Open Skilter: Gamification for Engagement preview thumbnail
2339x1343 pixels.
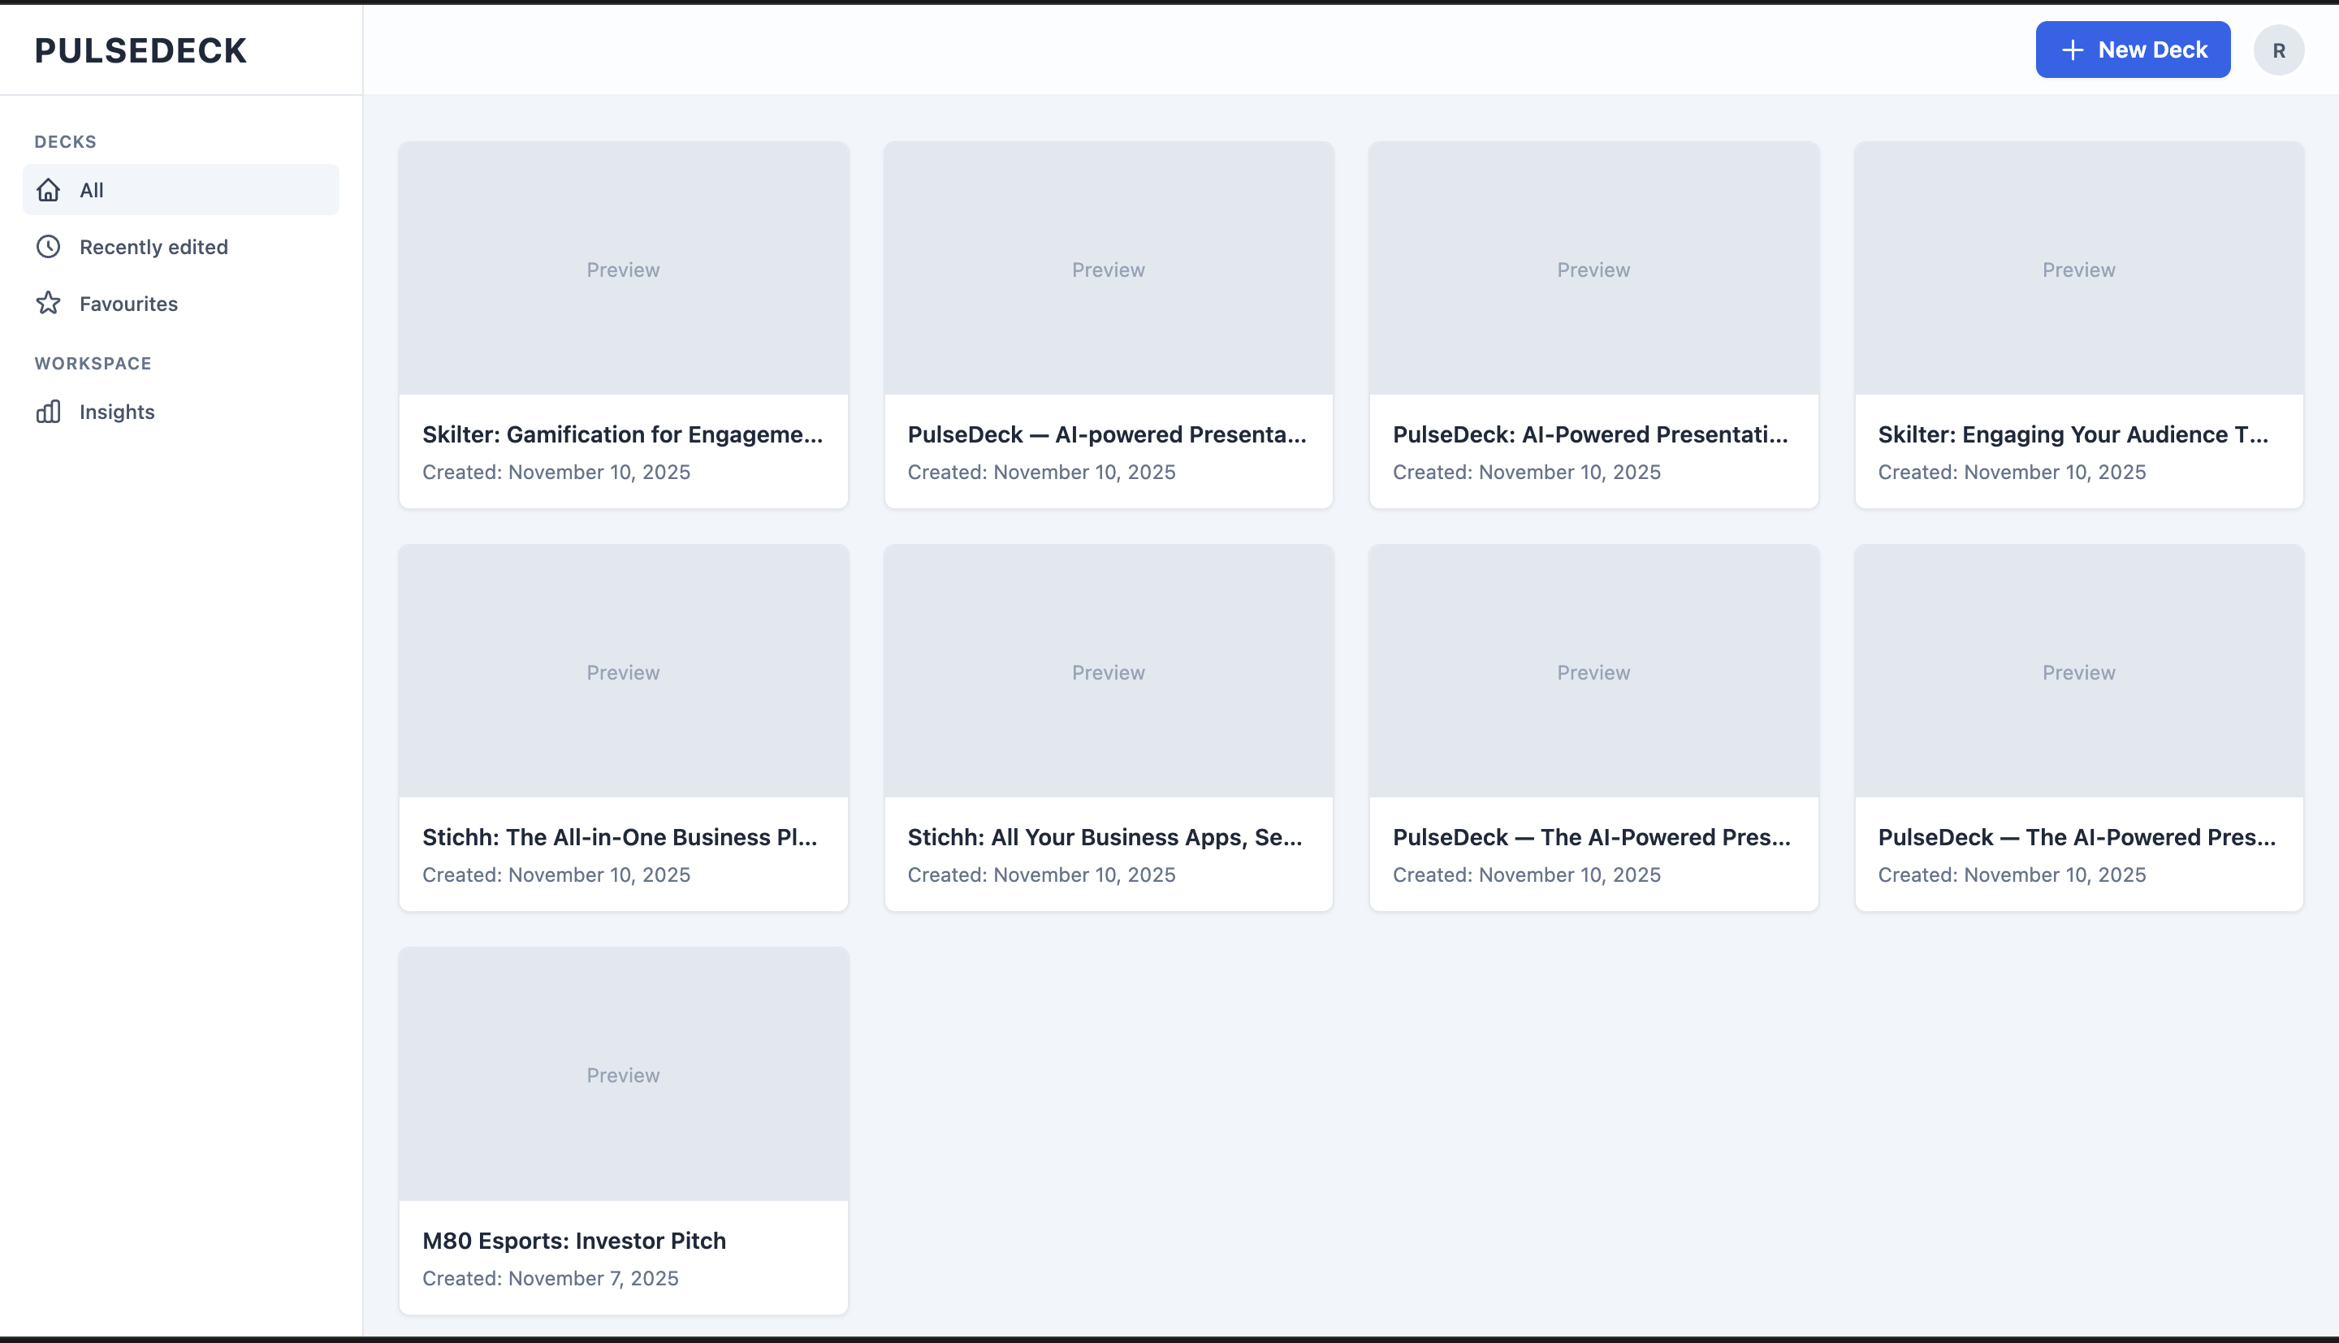pos(624,270)
